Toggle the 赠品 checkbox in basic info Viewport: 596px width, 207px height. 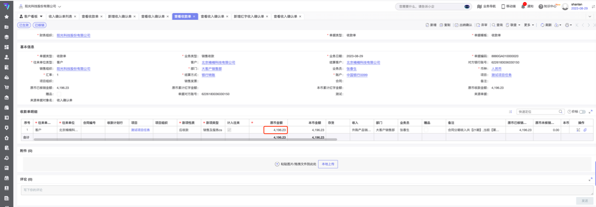(x=59, y=94)
